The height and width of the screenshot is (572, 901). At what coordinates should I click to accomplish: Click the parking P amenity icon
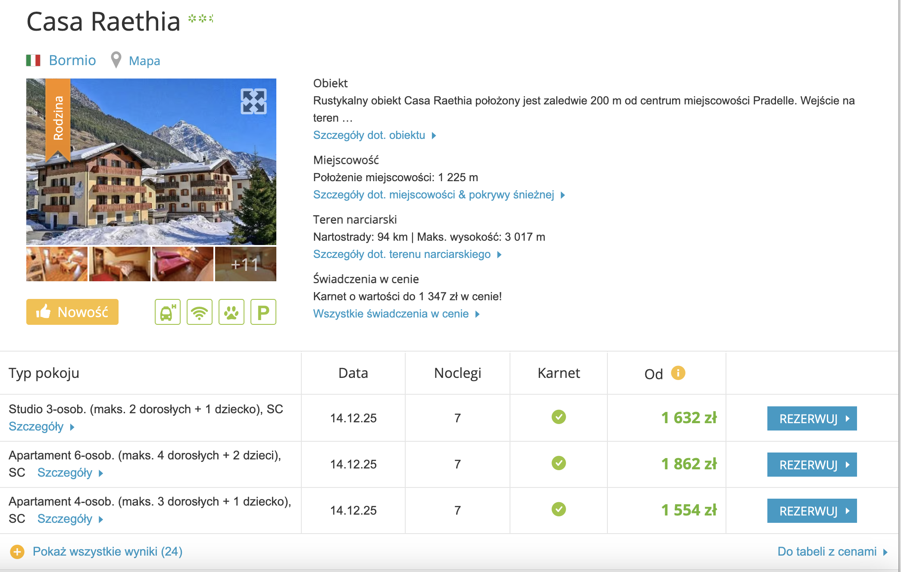[x=263, y=312]
